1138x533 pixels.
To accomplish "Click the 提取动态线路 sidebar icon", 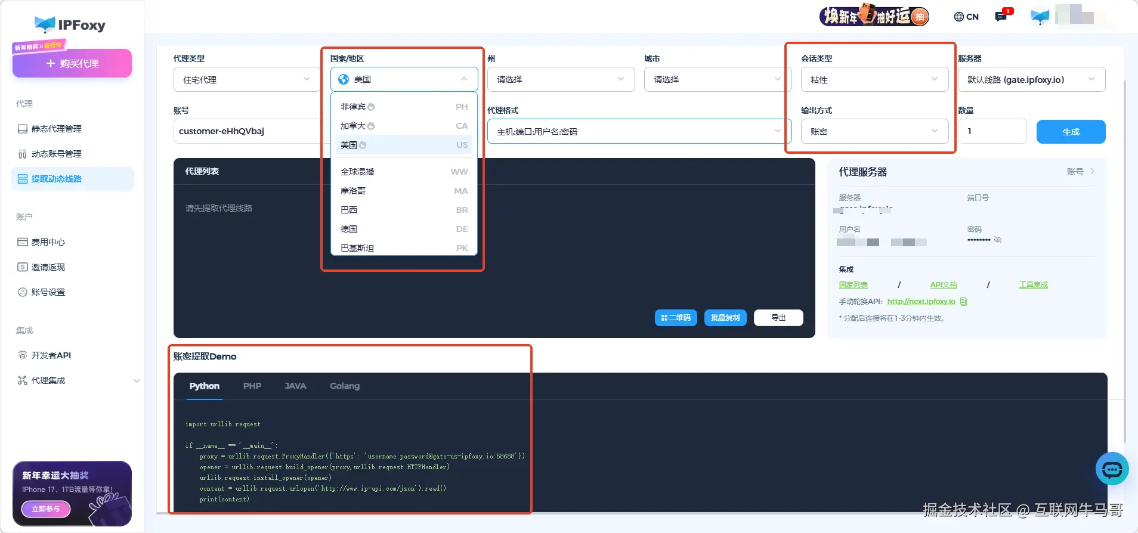I will click(x=23, y=179).
